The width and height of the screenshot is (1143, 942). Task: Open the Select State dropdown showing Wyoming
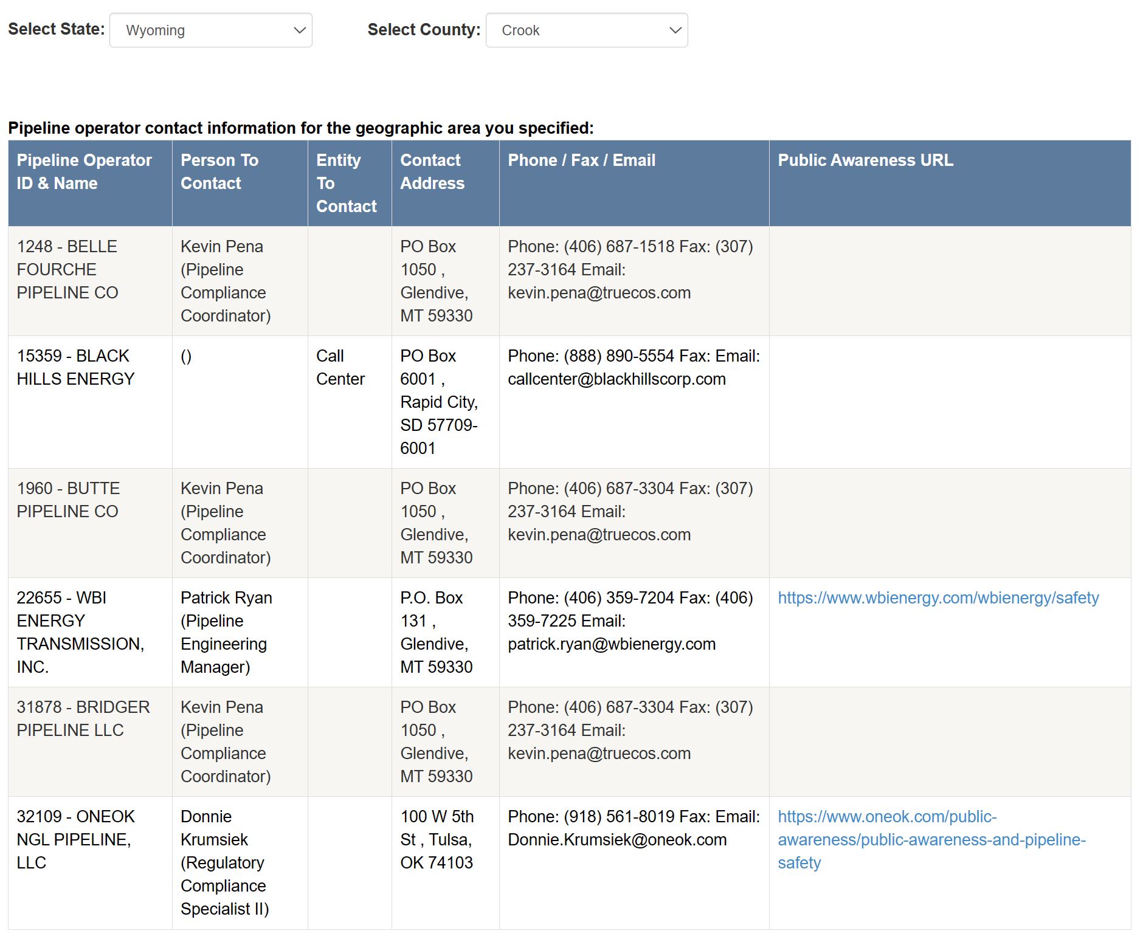(210, 30)
